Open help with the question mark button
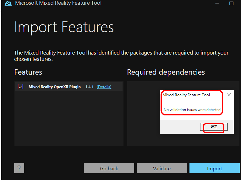This screenshot has width=241, height=180. 19,168
